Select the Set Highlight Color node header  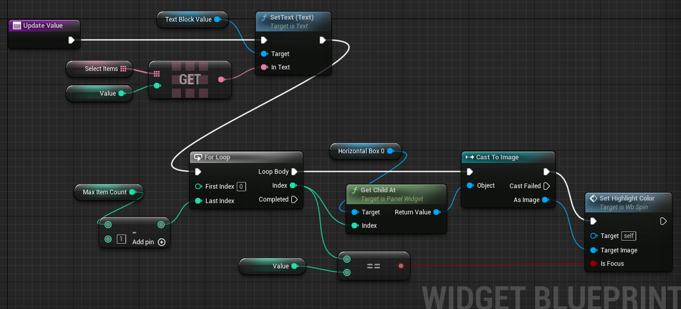tap(629, 202)
